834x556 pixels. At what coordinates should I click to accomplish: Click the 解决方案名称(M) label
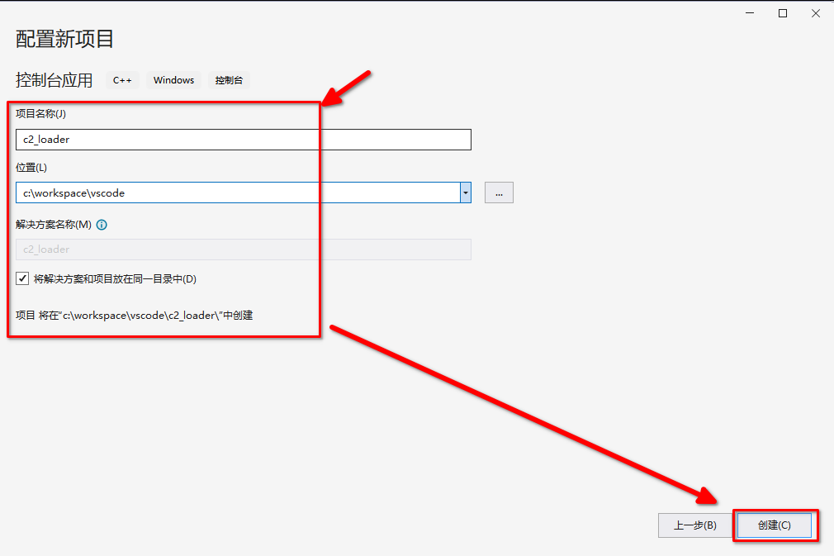(x=54, y=225)
